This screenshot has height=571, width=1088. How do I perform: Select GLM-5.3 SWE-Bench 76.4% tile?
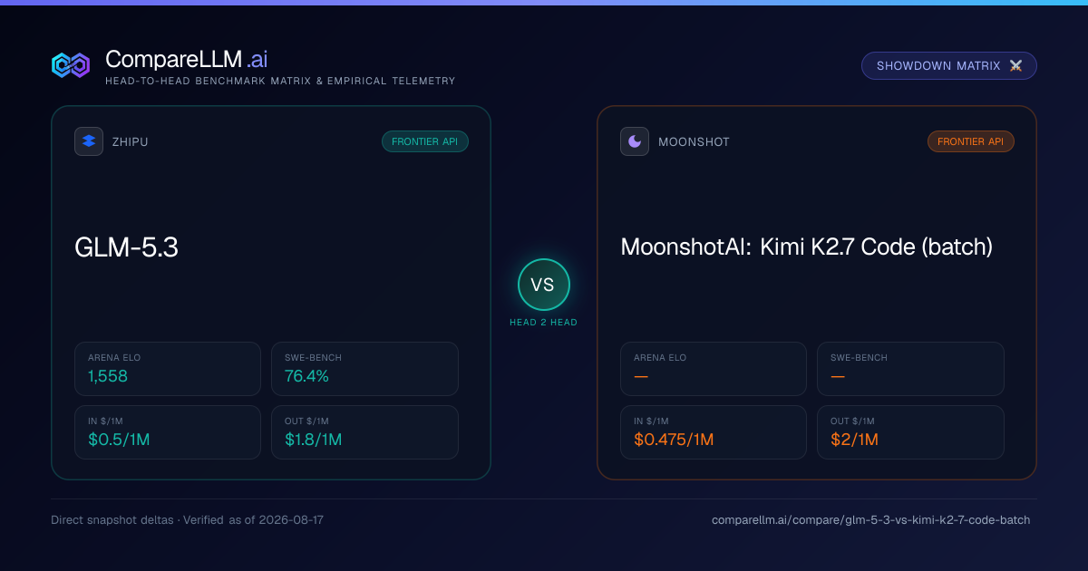click(x=364, y=369)
